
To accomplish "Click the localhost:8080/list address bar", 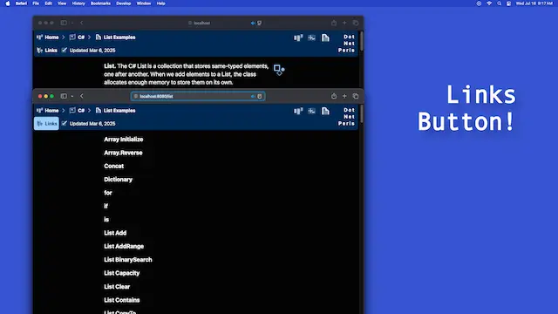I will point(198,96).
